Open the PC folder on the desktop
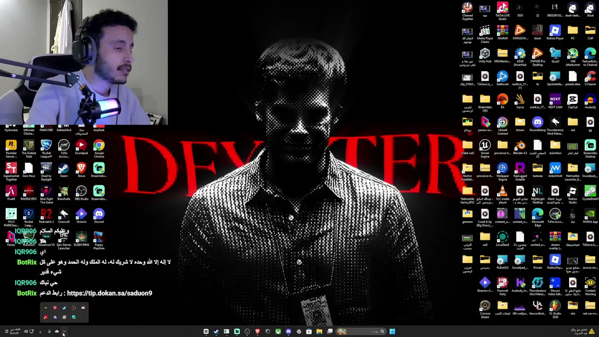 [573, 33]
